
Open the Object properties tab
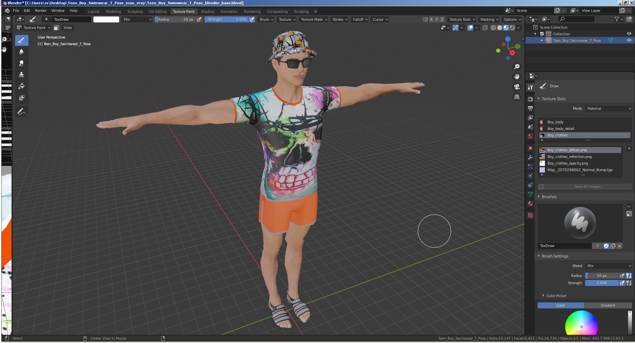point(530,148)
